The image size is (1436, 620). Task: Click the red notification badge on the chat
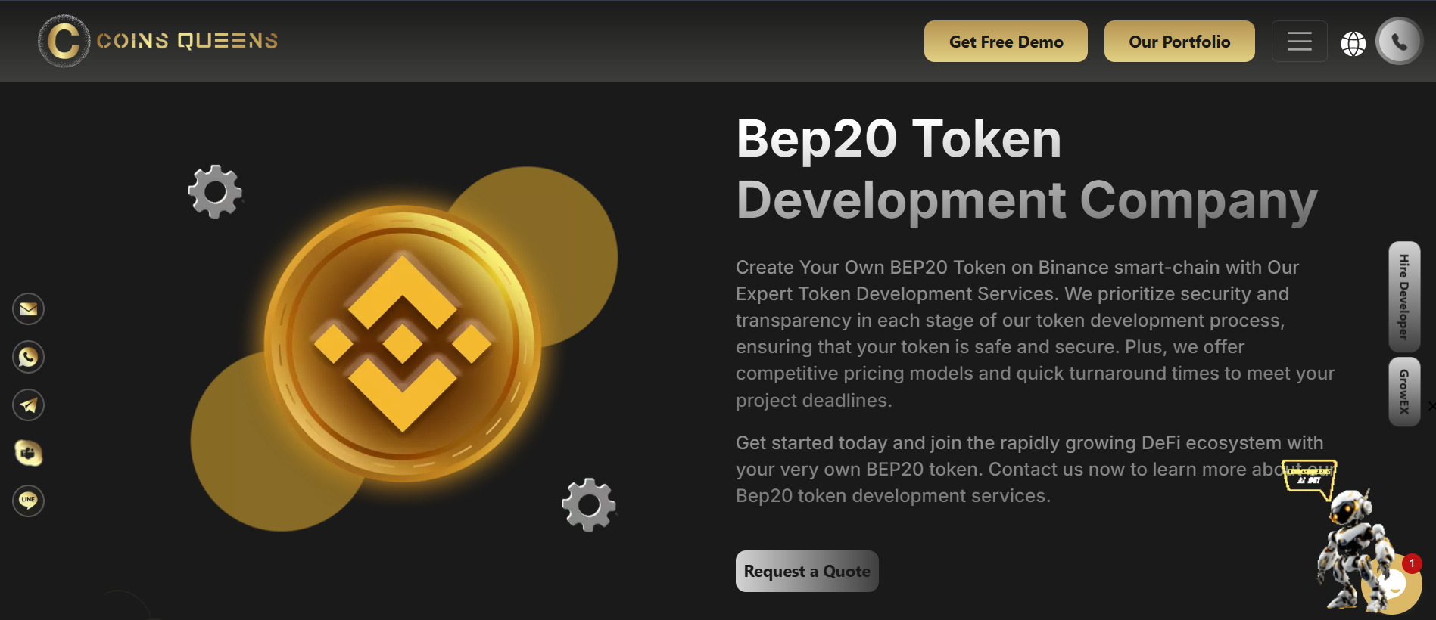pyautogui.click(x=1411, y=562)
